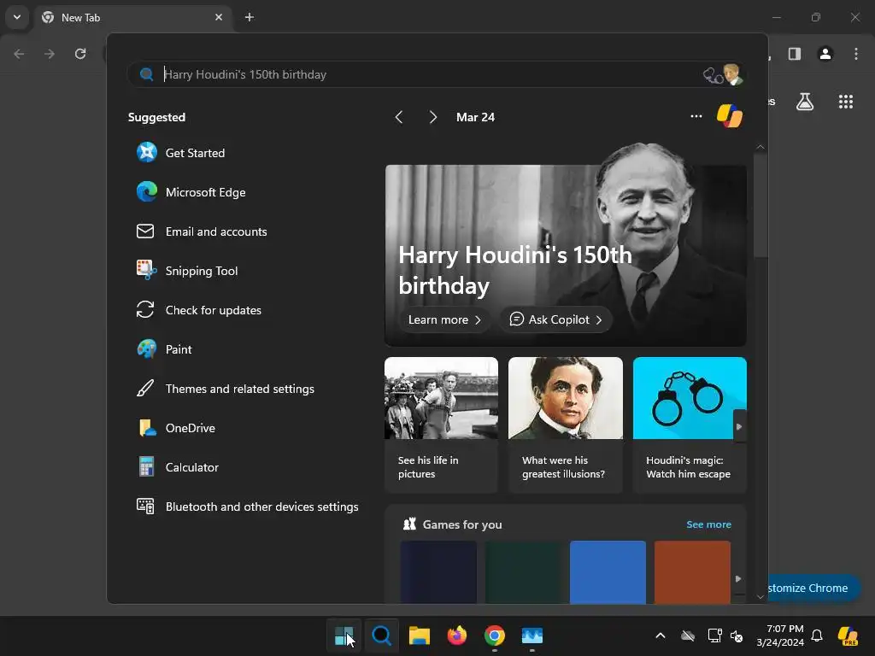Open a new Chrome tab
875x656 pixels.
point(250,17)
